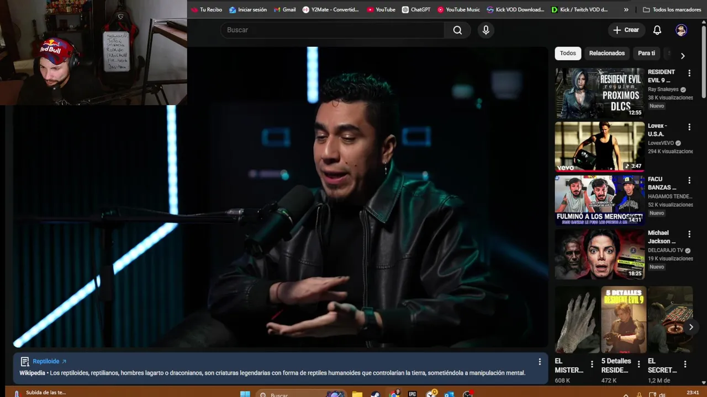This screenshot has width=707, height=397.
Task: Click the YouTube Buscar search field
Action: [333, 30]
